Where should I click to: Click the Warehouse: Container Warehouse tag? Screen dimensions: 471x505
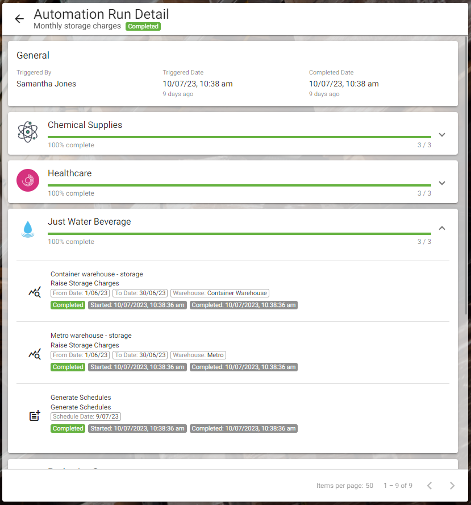click(x=220, y=293)
